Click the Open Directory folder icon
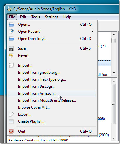This screenshot has width=120, height=144. pyautogui.click(x=11, y=39)
